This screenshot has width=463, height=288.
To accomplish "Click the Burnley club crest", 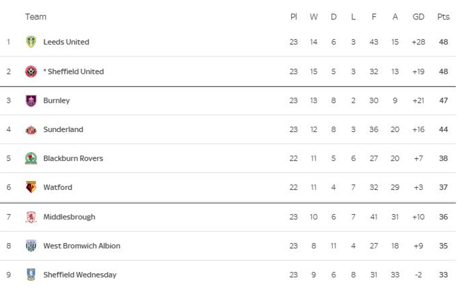I will click(31, 101).
